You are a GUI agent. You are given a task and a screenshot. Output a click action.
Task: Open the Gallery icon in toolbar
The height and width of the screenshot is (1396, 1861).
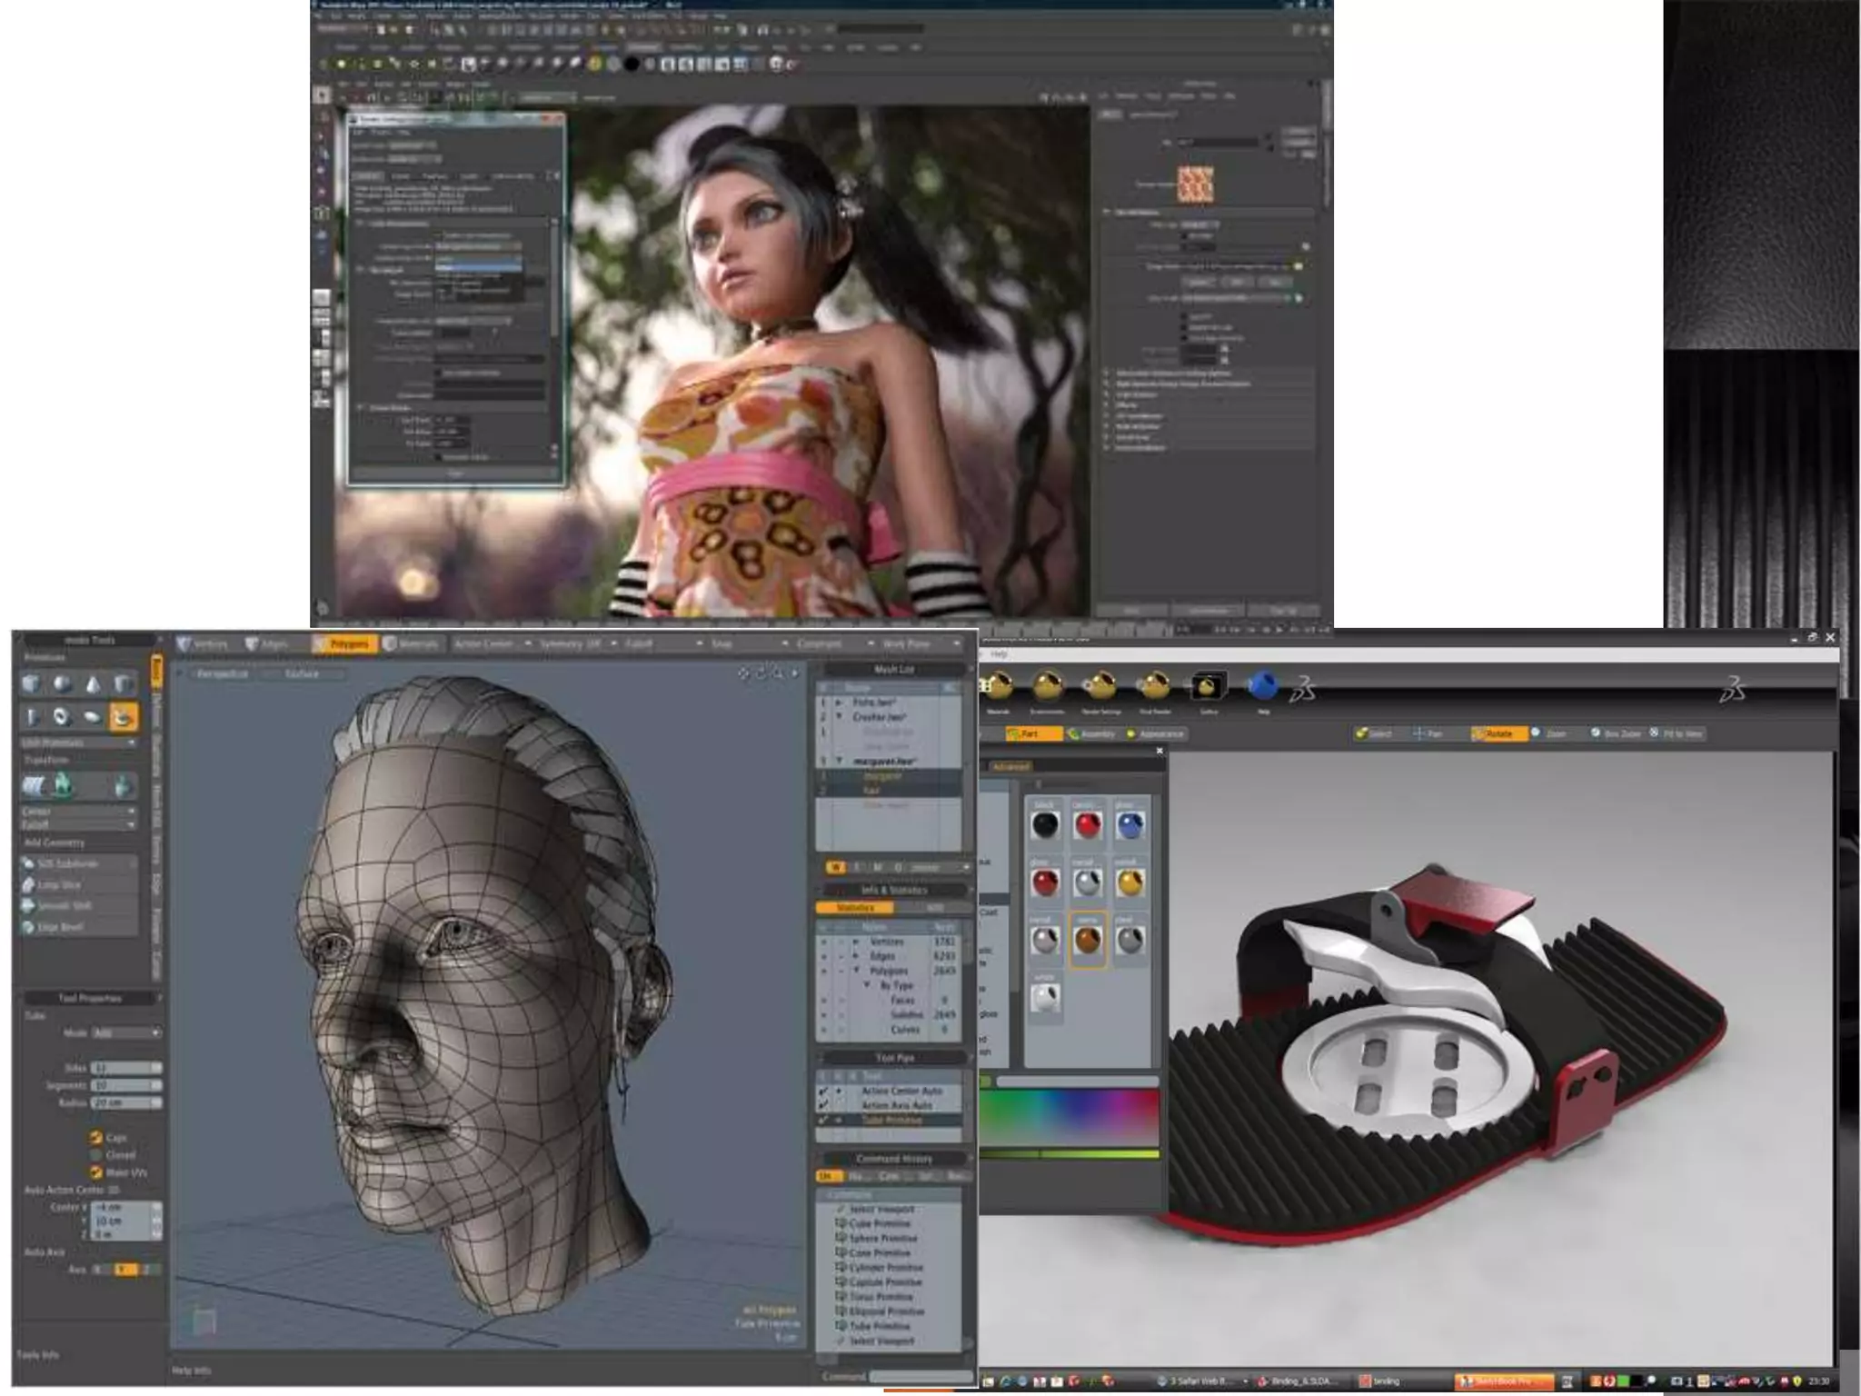[1209, 686]
